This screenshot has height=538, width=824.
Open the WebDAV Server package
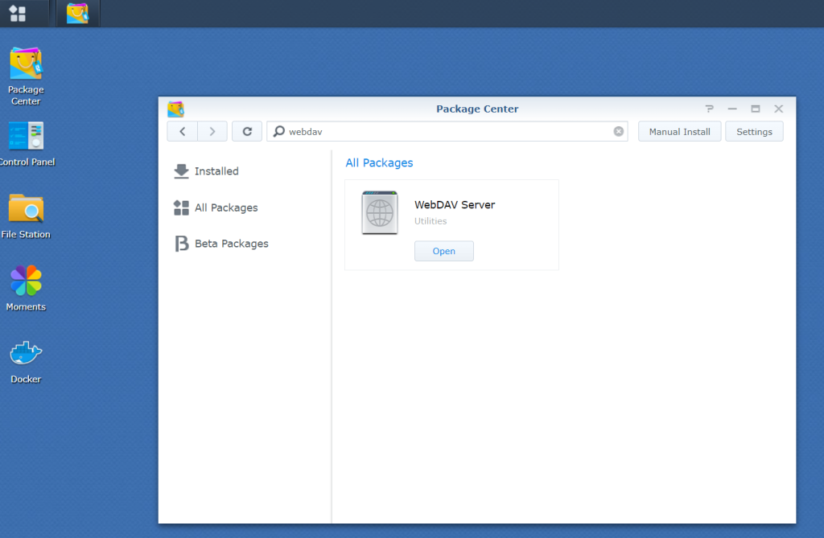tap(444, 251)
